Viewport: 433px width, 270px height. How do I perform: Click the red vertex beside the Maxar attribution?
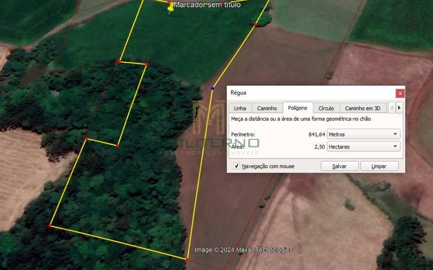click(x=187, y=259)
